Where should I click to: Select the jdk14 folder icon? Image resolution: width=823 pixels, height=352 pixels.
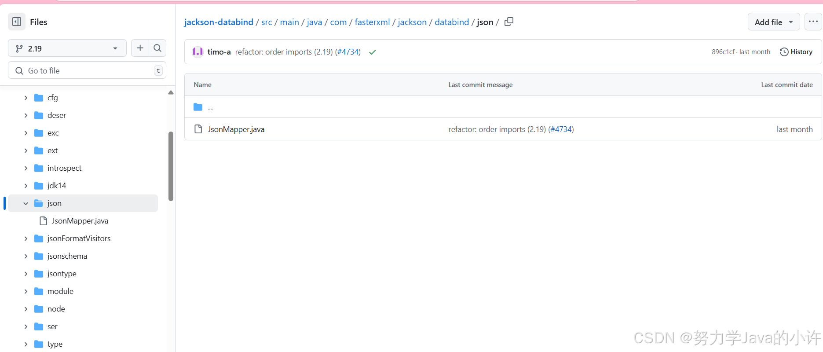(39, 186)
